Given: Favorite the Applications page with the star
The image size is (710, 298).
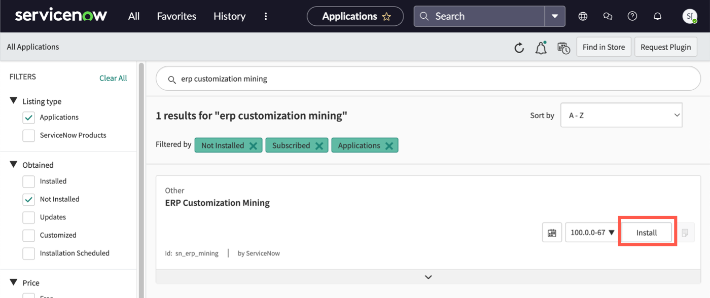Looking at the screenshot, I should pos(386,17).
